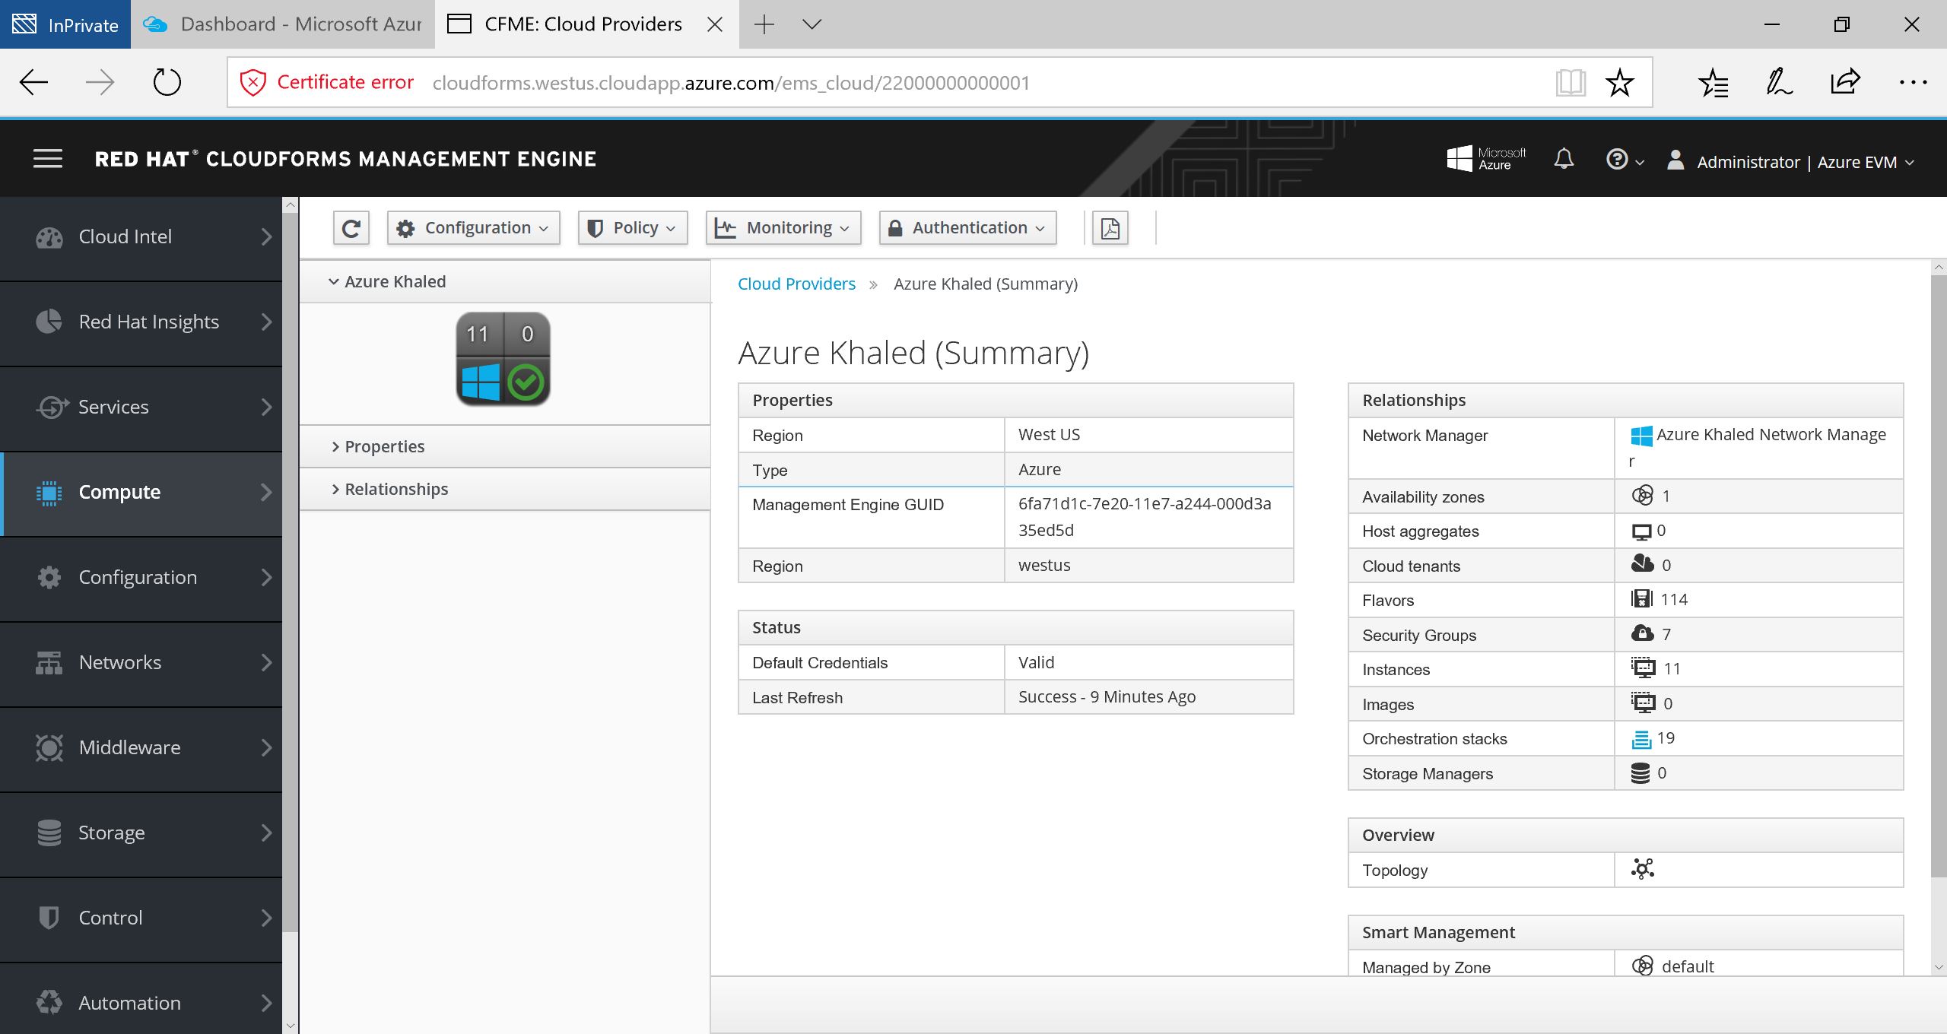Screen dimensions: 1947x1034
Task: Switch to the Dashboard Microsoft Azure tab
Action: coord(283,24)
